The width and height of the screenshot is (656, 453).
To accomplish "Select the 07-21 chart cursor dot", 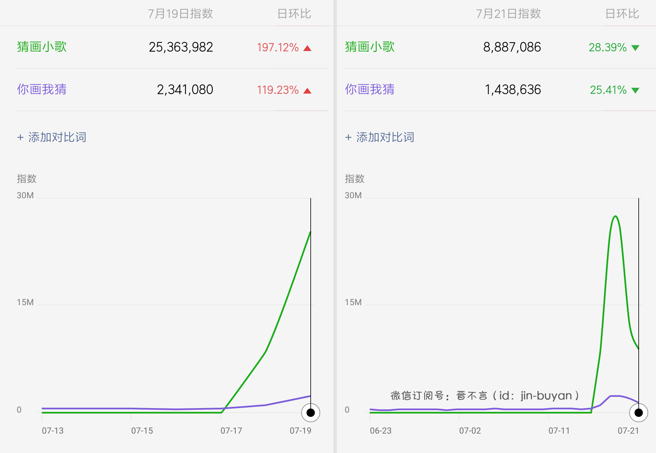I will coord(639,413).
